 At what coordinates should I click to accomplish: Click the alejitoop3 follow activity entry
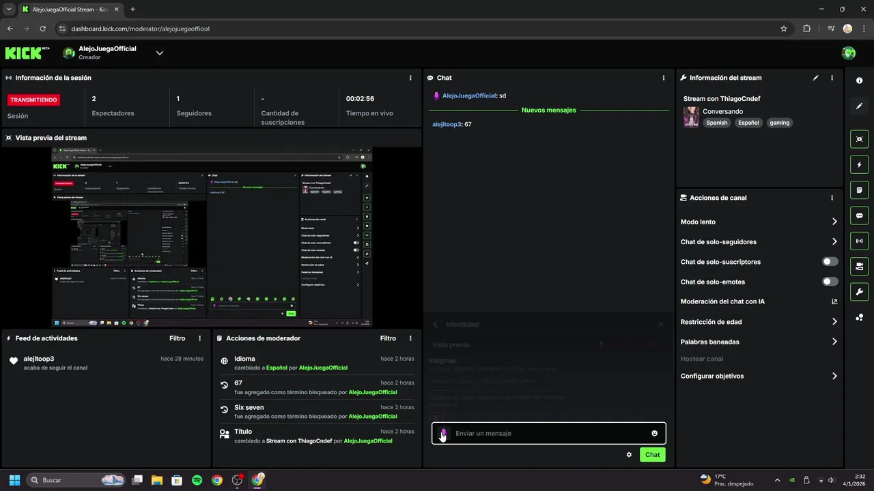pos(106,363)
